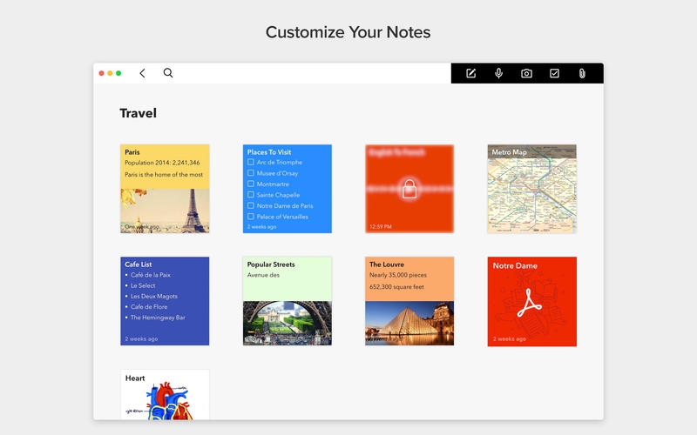This screenshot has height=435, width=697.
Task: Check off Sainte Chapelle item
Action: [251, 195]
